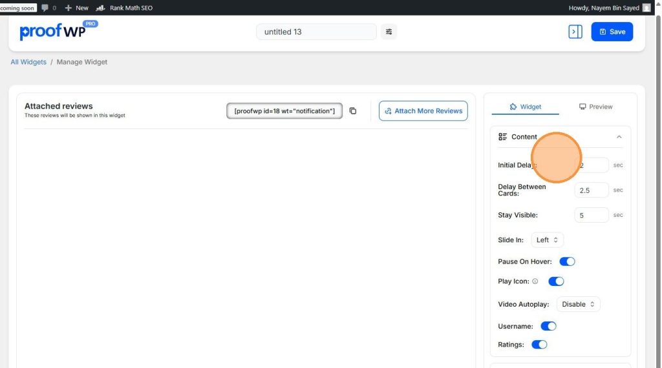Click the Initial Delay input field
662x368 pixels.
[x=591, y=165]
